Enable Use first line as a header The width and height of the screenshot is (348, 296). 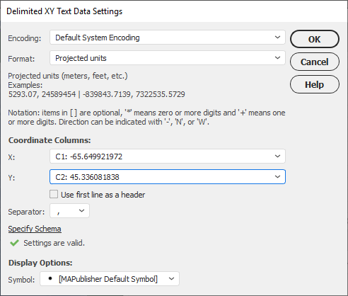[54, 195]
